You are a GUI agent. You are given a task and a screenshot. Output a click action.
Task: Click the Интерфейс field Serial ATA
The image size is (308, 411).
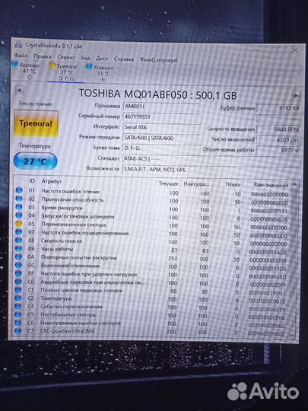tap(161, 127)
